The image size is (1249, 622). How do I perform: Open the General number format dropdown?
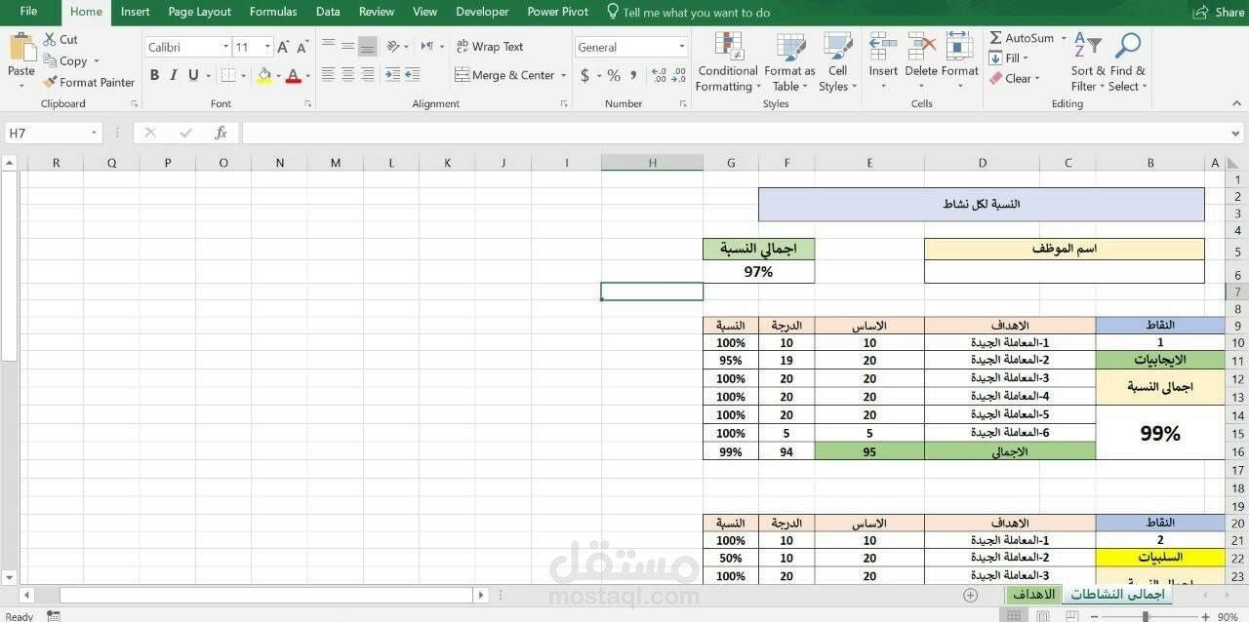coord(682,47)
